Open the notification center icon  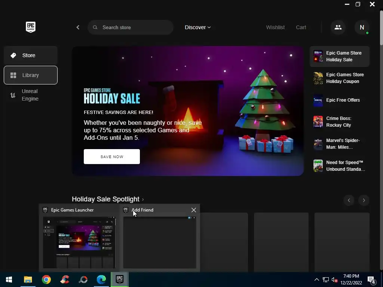pyautogui.click(x=371, y=280)
